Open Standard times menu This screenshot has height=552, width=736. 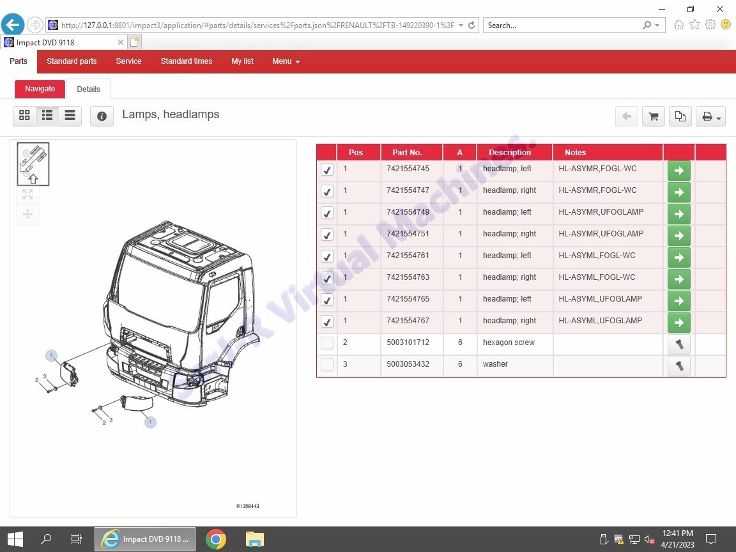(187, 61)
